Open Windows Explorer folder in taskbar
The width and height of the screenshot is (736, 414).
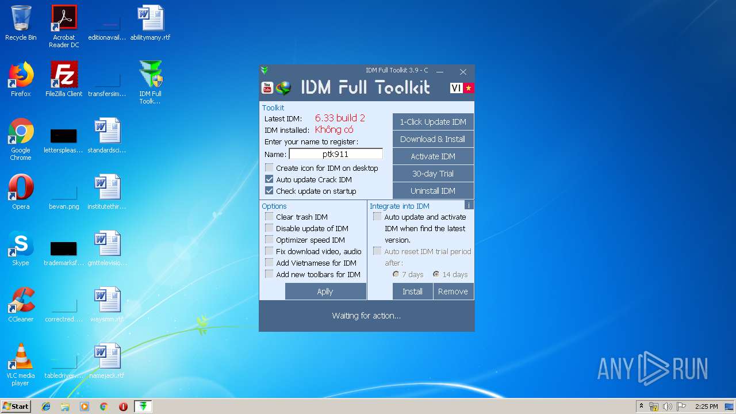[x=65, y=407]
